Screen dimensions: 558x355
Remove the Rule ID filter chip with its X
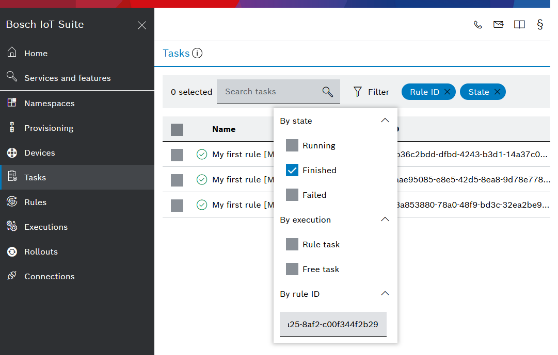click(x=448, y=92)
